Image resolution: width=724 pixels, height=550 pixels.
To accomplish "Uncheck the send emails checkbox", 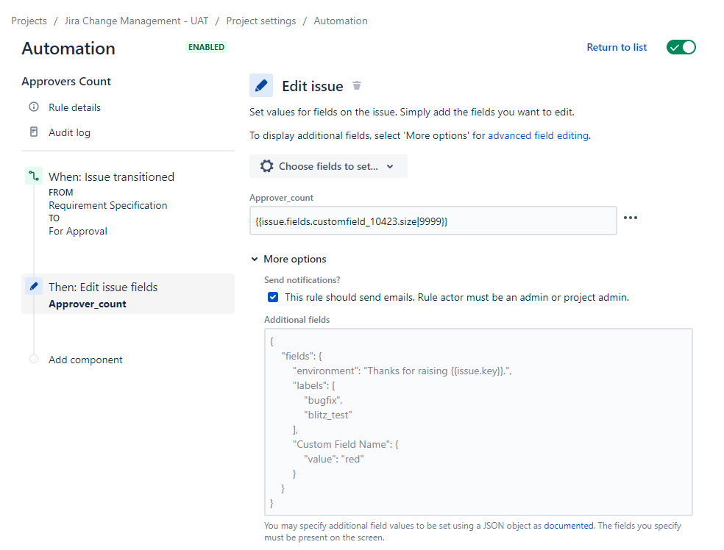I will coord(273,298).
